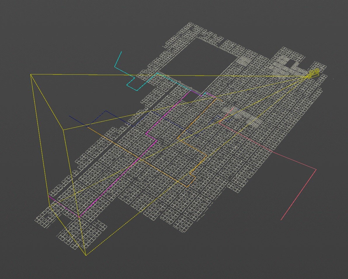Click the lower-left corner of yellow frustum
Viewport: 348px width, 279px height.
tap(49, 206)
